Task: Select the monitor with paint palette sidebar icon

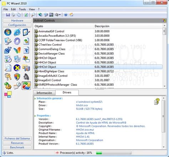Action: 8,41
